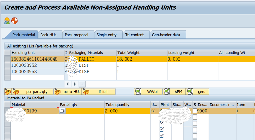255x140 pixels.
Task: Click the W/Vol button
Action: pyautogui.click(x=148, y=92)
